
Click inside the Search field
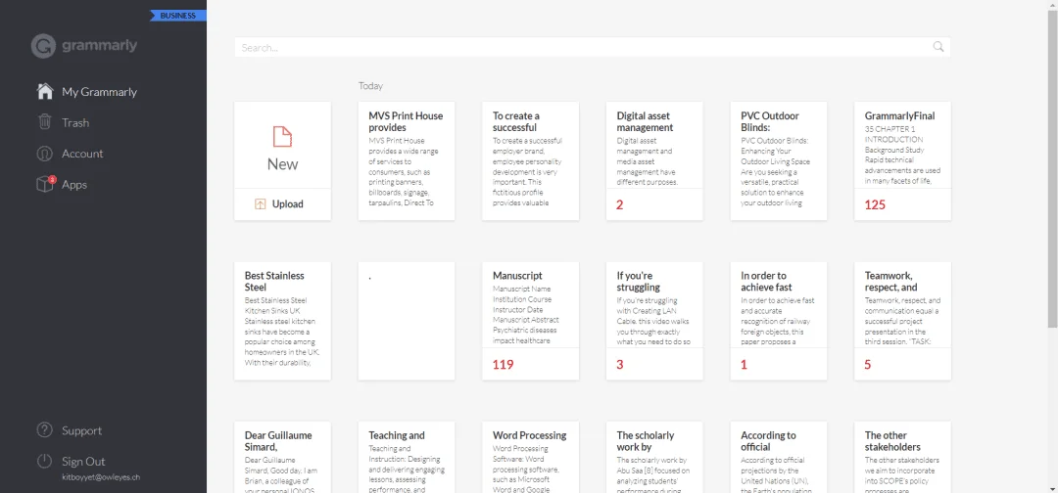(x=593, y=47)
